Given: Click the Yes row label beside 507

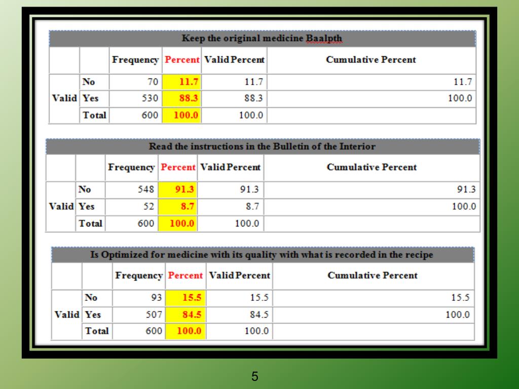Looking at the screenshot, I should pos(93,314).
